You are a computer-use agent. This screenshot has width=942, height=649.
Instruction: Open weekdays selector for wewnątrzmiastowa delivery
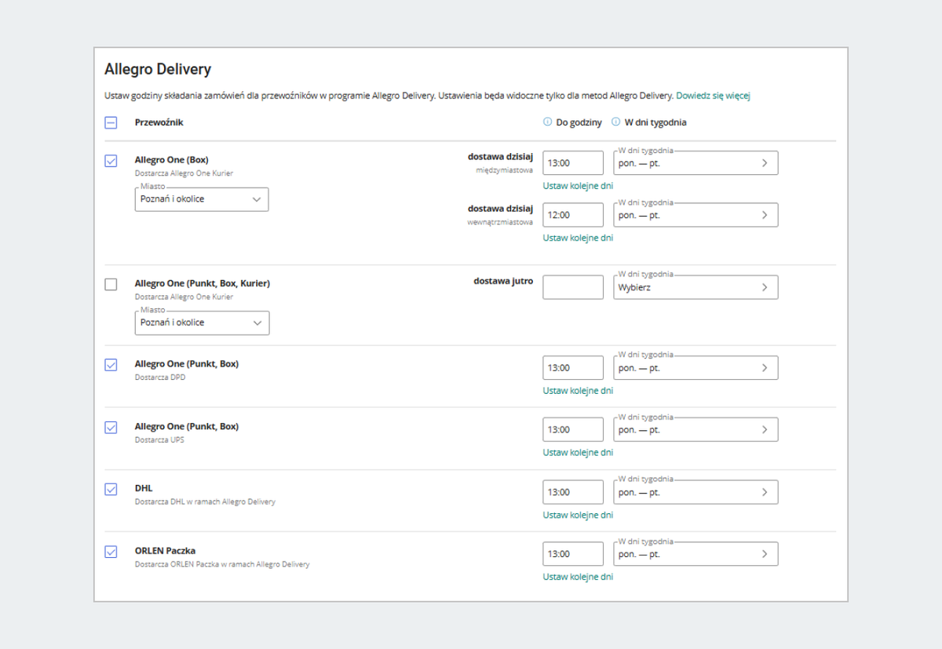[696, 215]
